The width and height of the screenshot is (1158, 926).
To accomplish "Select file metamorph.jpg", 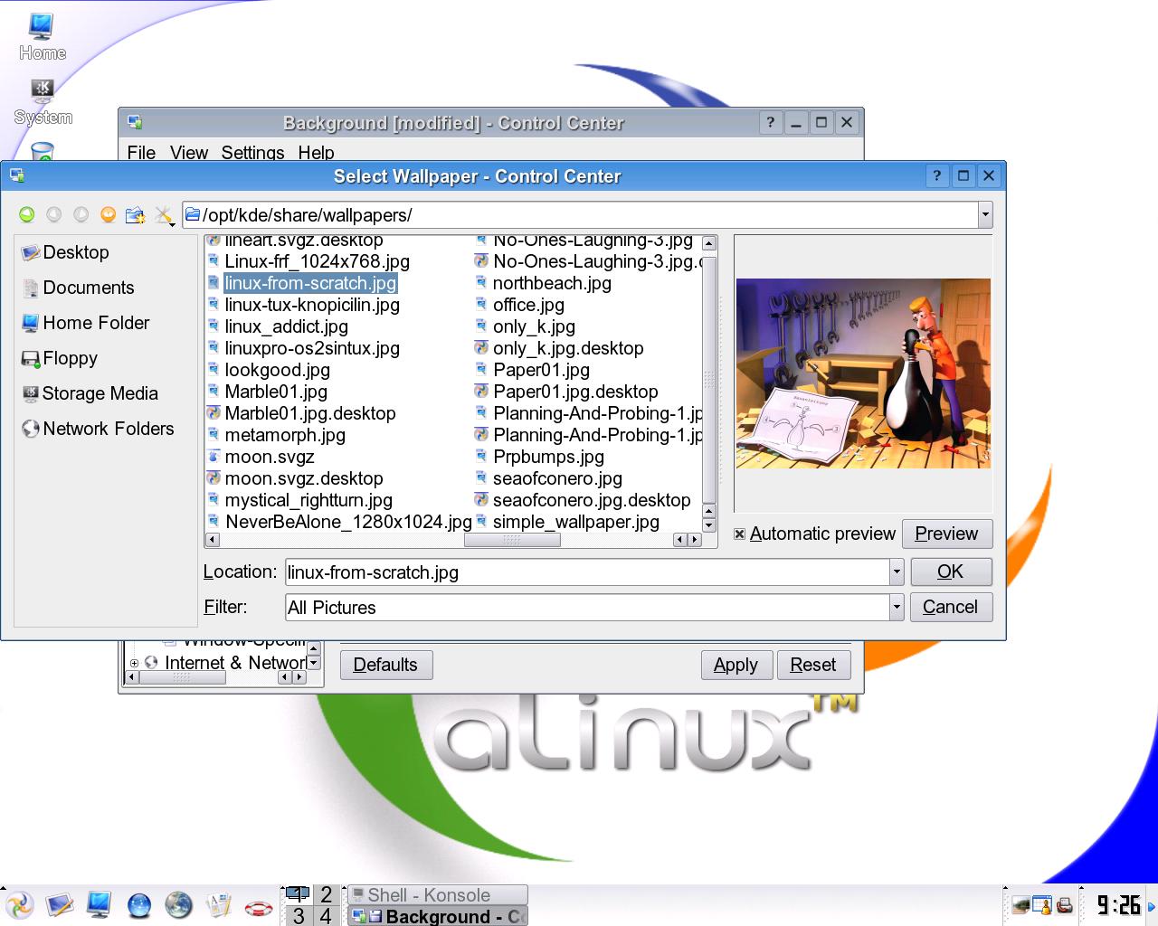I will [285, 435].
